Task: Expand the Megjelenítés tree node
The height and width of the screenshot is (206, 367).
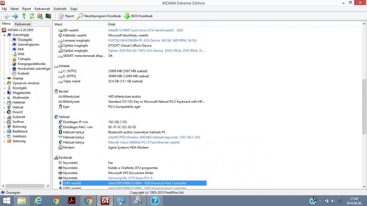Action: 4,93
